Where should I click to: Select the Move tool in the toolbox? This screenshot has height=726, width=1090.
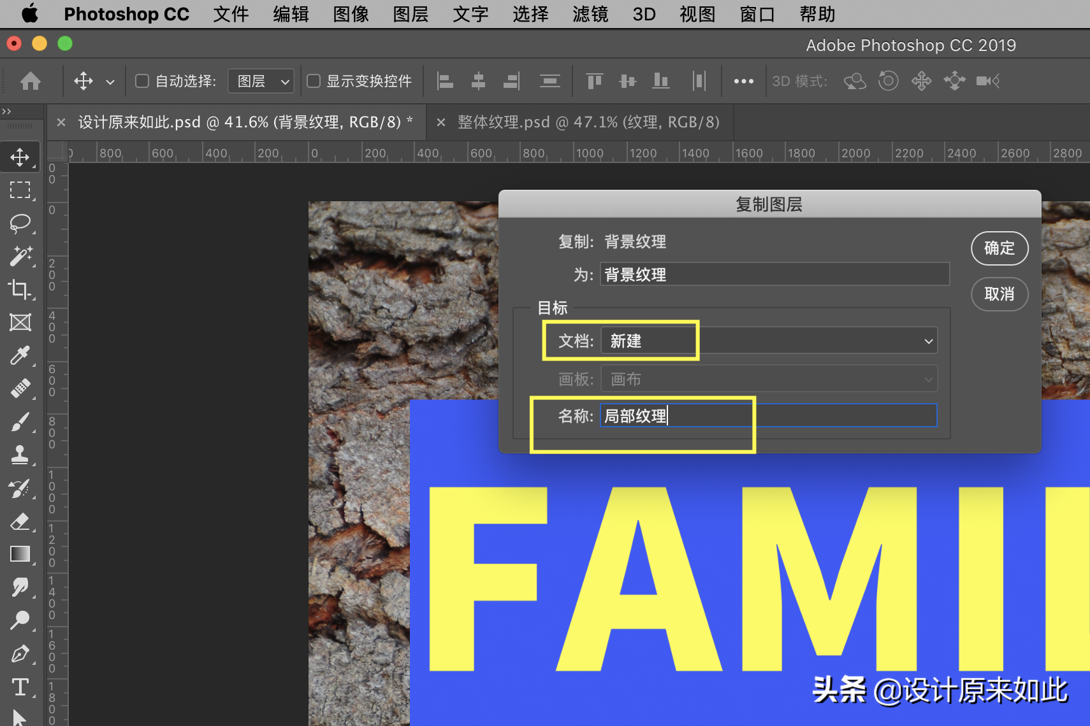pos(20,157)
